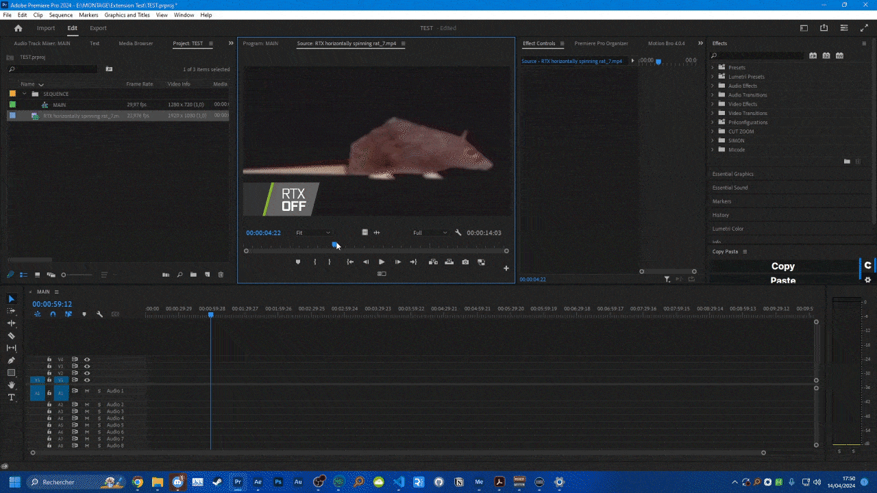
Task: Open the Fit zoom level dropdown
Action: (x=313, y=233)
